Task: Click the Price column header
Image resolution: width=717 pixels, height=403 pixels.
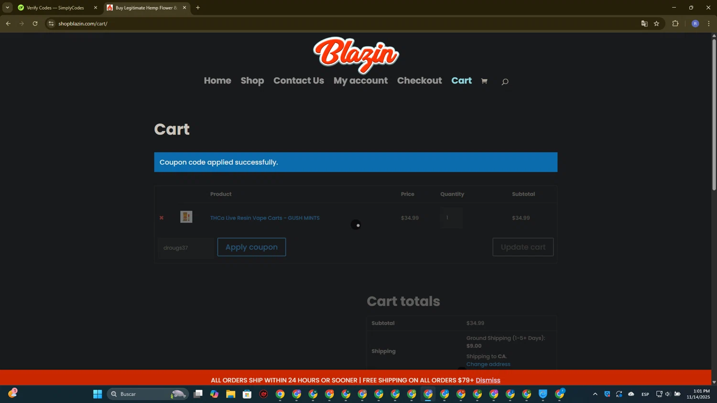Action: [x=408, y=194]
